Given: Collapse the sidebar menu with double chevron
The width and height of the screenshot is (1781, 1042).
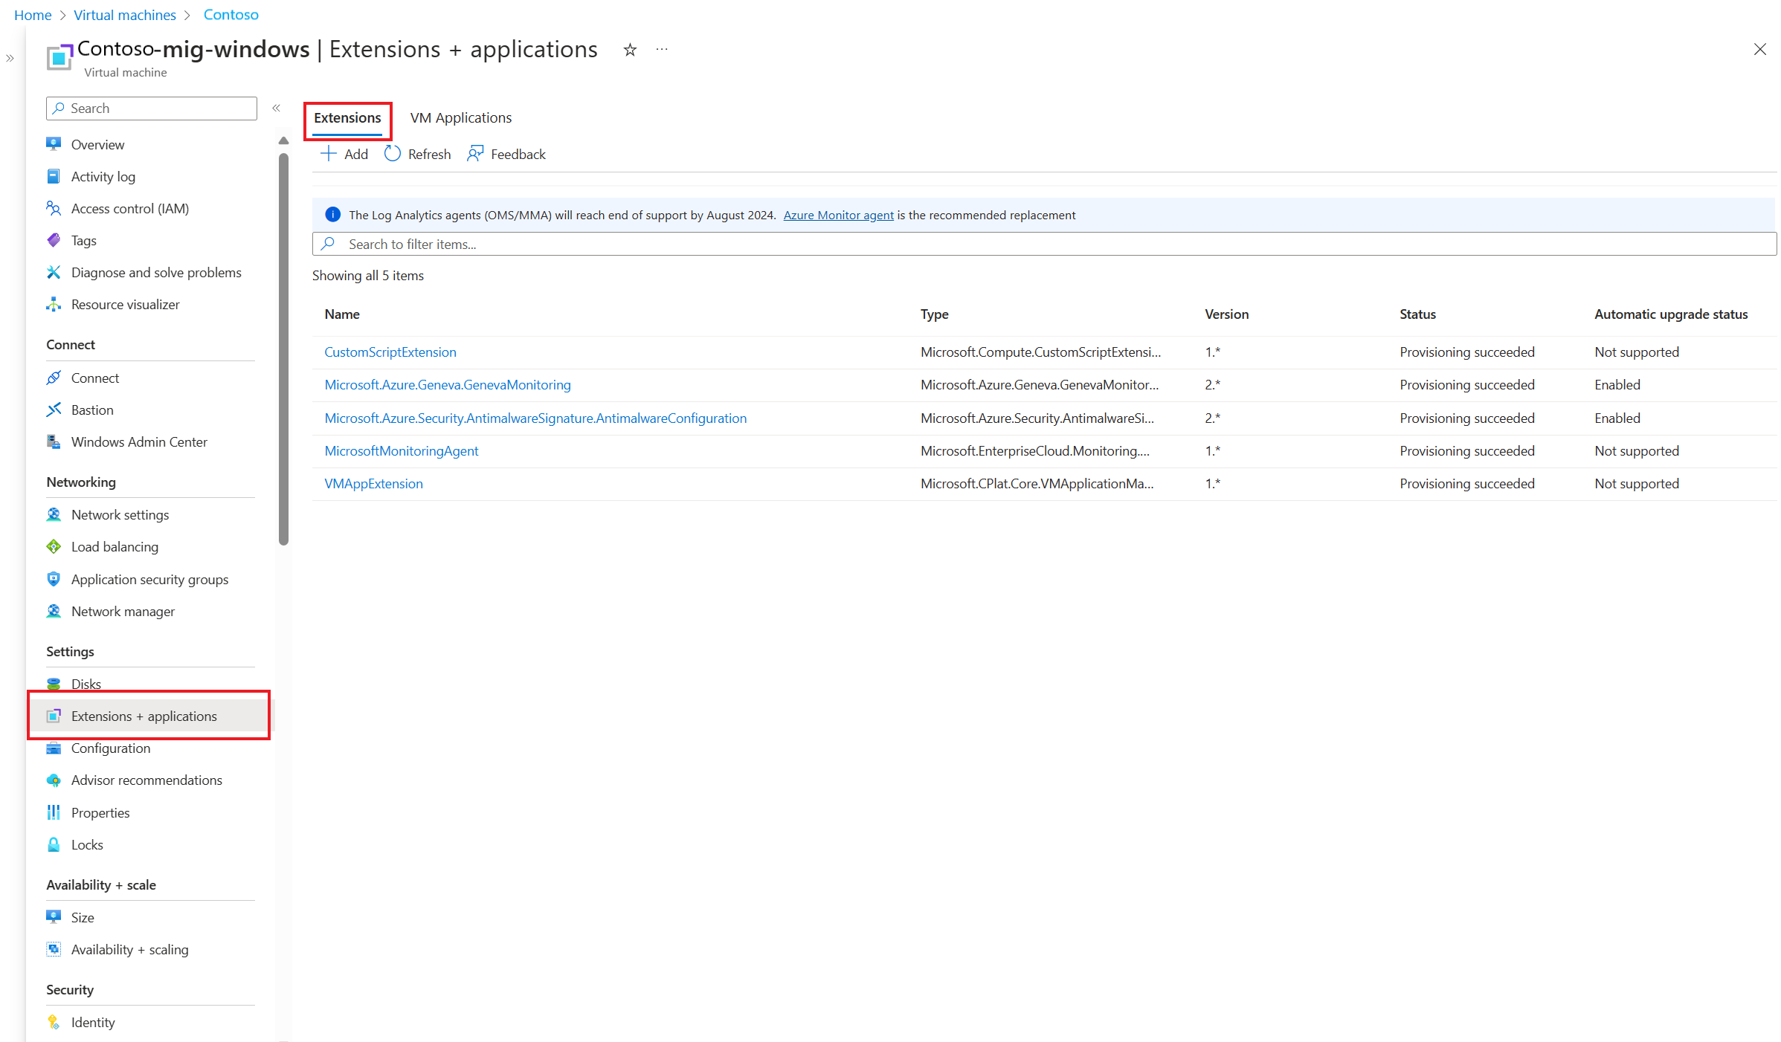Looking at the screenshot, I should point(276,108).
